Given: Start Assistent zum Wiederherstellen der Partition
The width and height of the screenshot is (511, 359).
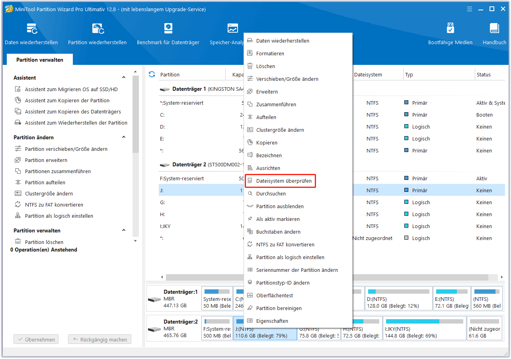Looking at the screenshot, I should (76, 123).
